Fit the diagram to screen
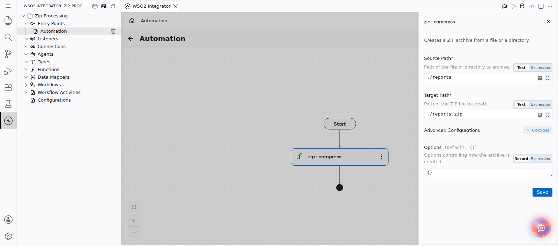 (x=134, y=207)
